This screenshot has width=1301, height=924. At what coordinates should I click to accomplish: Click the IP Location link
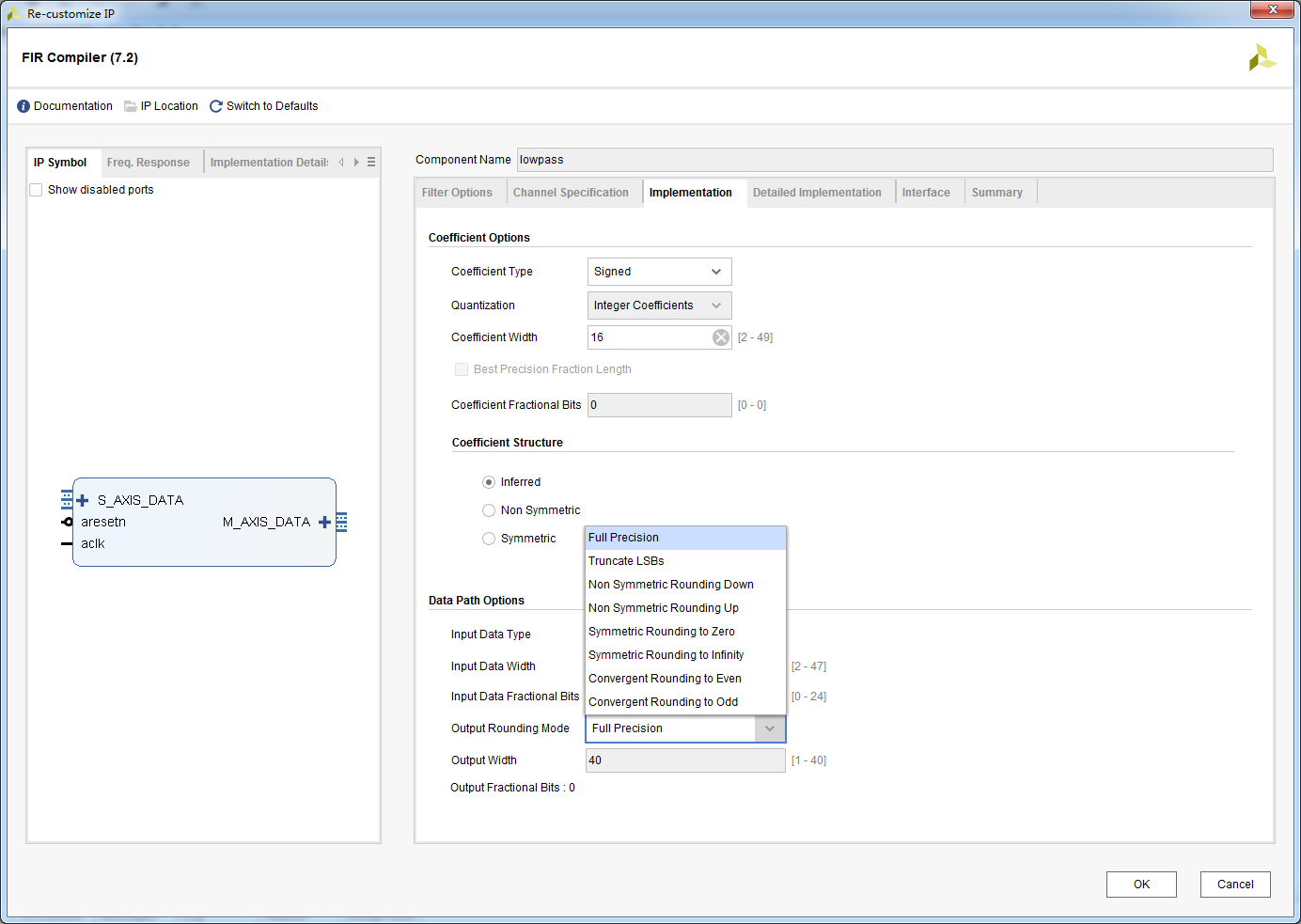(169, 106)
